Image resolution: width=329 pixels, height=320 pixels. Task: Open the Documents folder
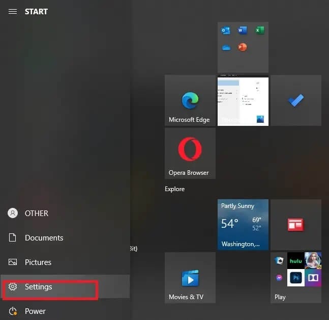click(65, 238)
